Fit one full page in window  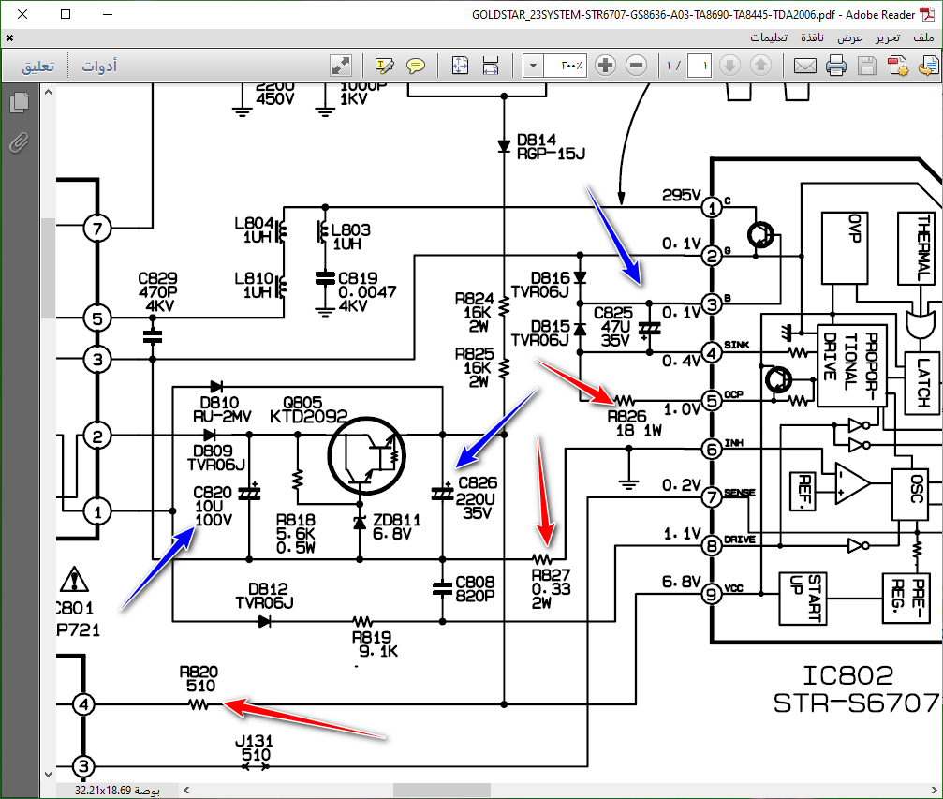pos(460,66)
